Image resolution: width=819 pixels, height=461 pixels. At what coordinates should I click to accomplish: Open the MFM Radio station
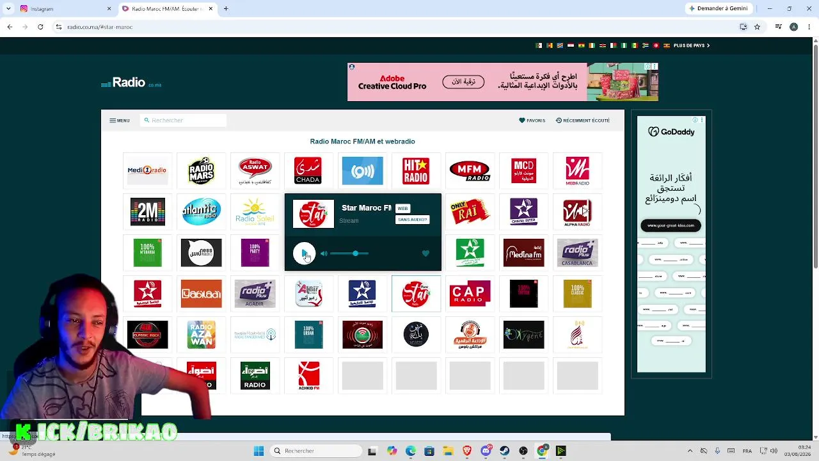click(x=470, y=170)
